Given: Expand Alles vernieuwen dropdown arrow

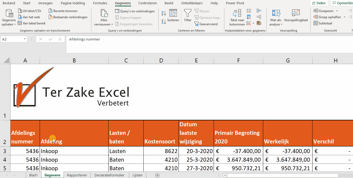Looking at the screenshot, I should pyautogui.click(x=112, y=24).
